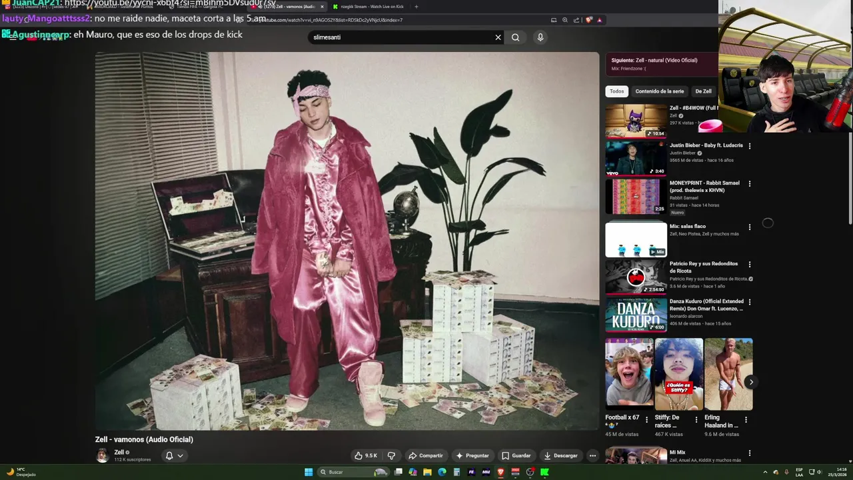This screenshot has width=853, height=480.
Task: Like the video showing 9.5 K
Action: click(x=366, y=455)
